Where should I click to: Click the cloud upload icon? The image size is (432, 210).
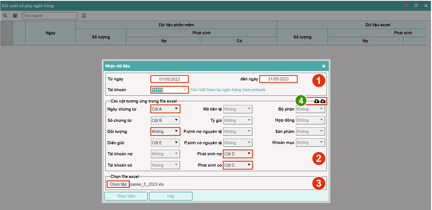pos(317,101)
